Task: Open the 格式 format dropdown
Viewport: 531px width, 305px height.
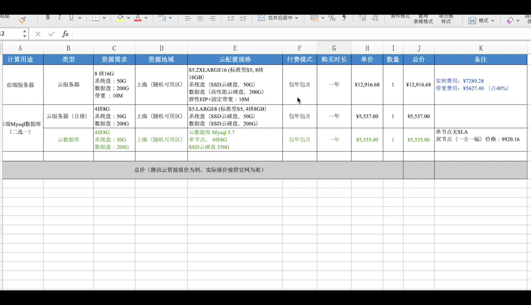Action: 481,20
